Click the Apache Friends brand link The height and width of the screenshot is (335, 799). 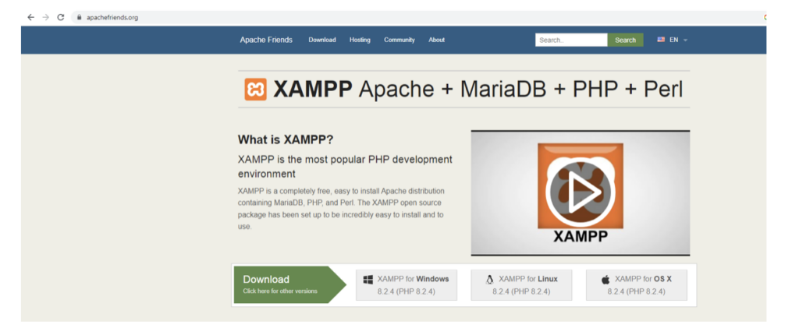coord(266,40)
